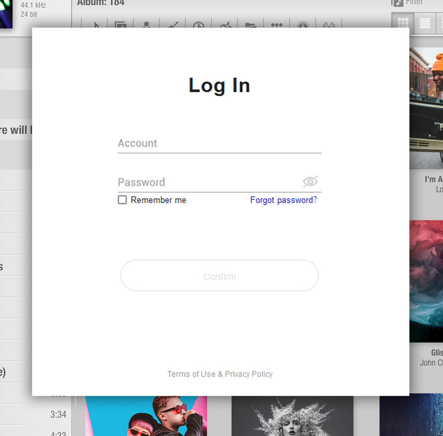Open the curly-haired woman album cover

[x=292, y=416]
